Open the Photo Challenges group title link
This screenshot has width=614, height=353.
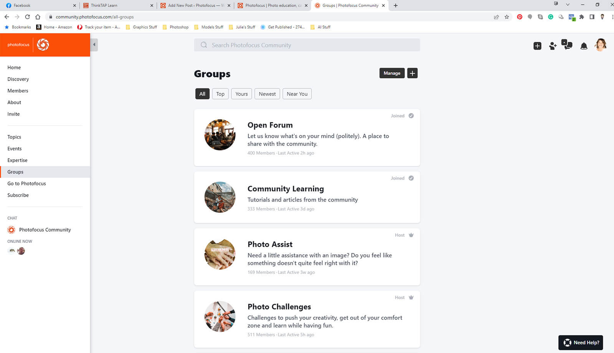tap(279, 307)
